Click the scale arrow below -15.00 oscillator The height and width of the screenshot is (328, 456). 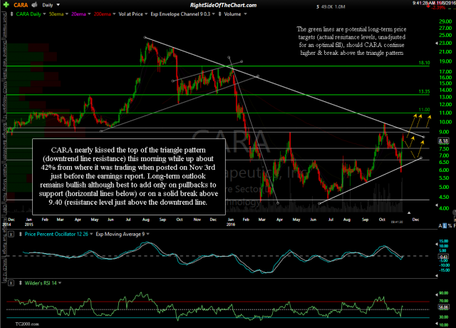(x=436, y=275)
